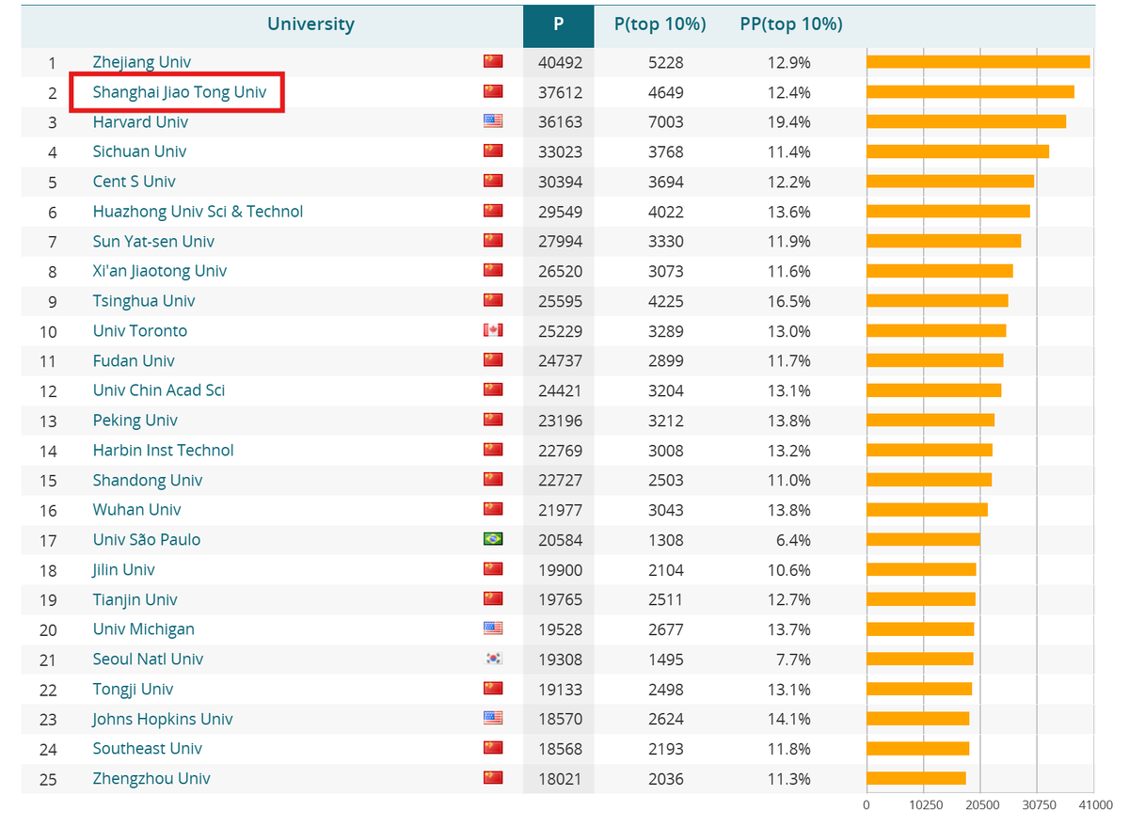Screen dimensions: 1129x827
Task: Click the PP(top 10%) value 19.4%
Action: click(x=789, y=122)
